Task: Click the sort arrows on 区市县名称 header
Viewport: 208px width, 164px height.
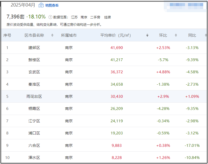Action: click(52, 35)
